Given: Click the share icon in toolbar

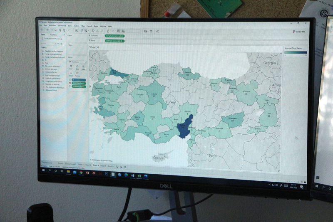Looking at the screenshot, I should (157, 31).
